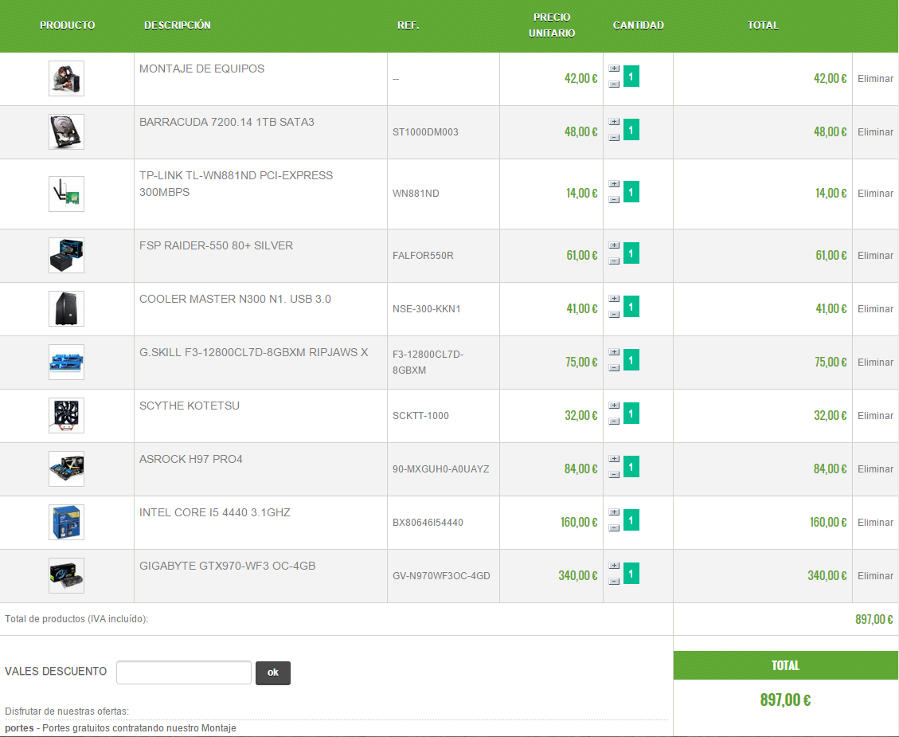Decrease quantity of GIGABYTE GTX970
899x737 pixels.
pos(614,581)
